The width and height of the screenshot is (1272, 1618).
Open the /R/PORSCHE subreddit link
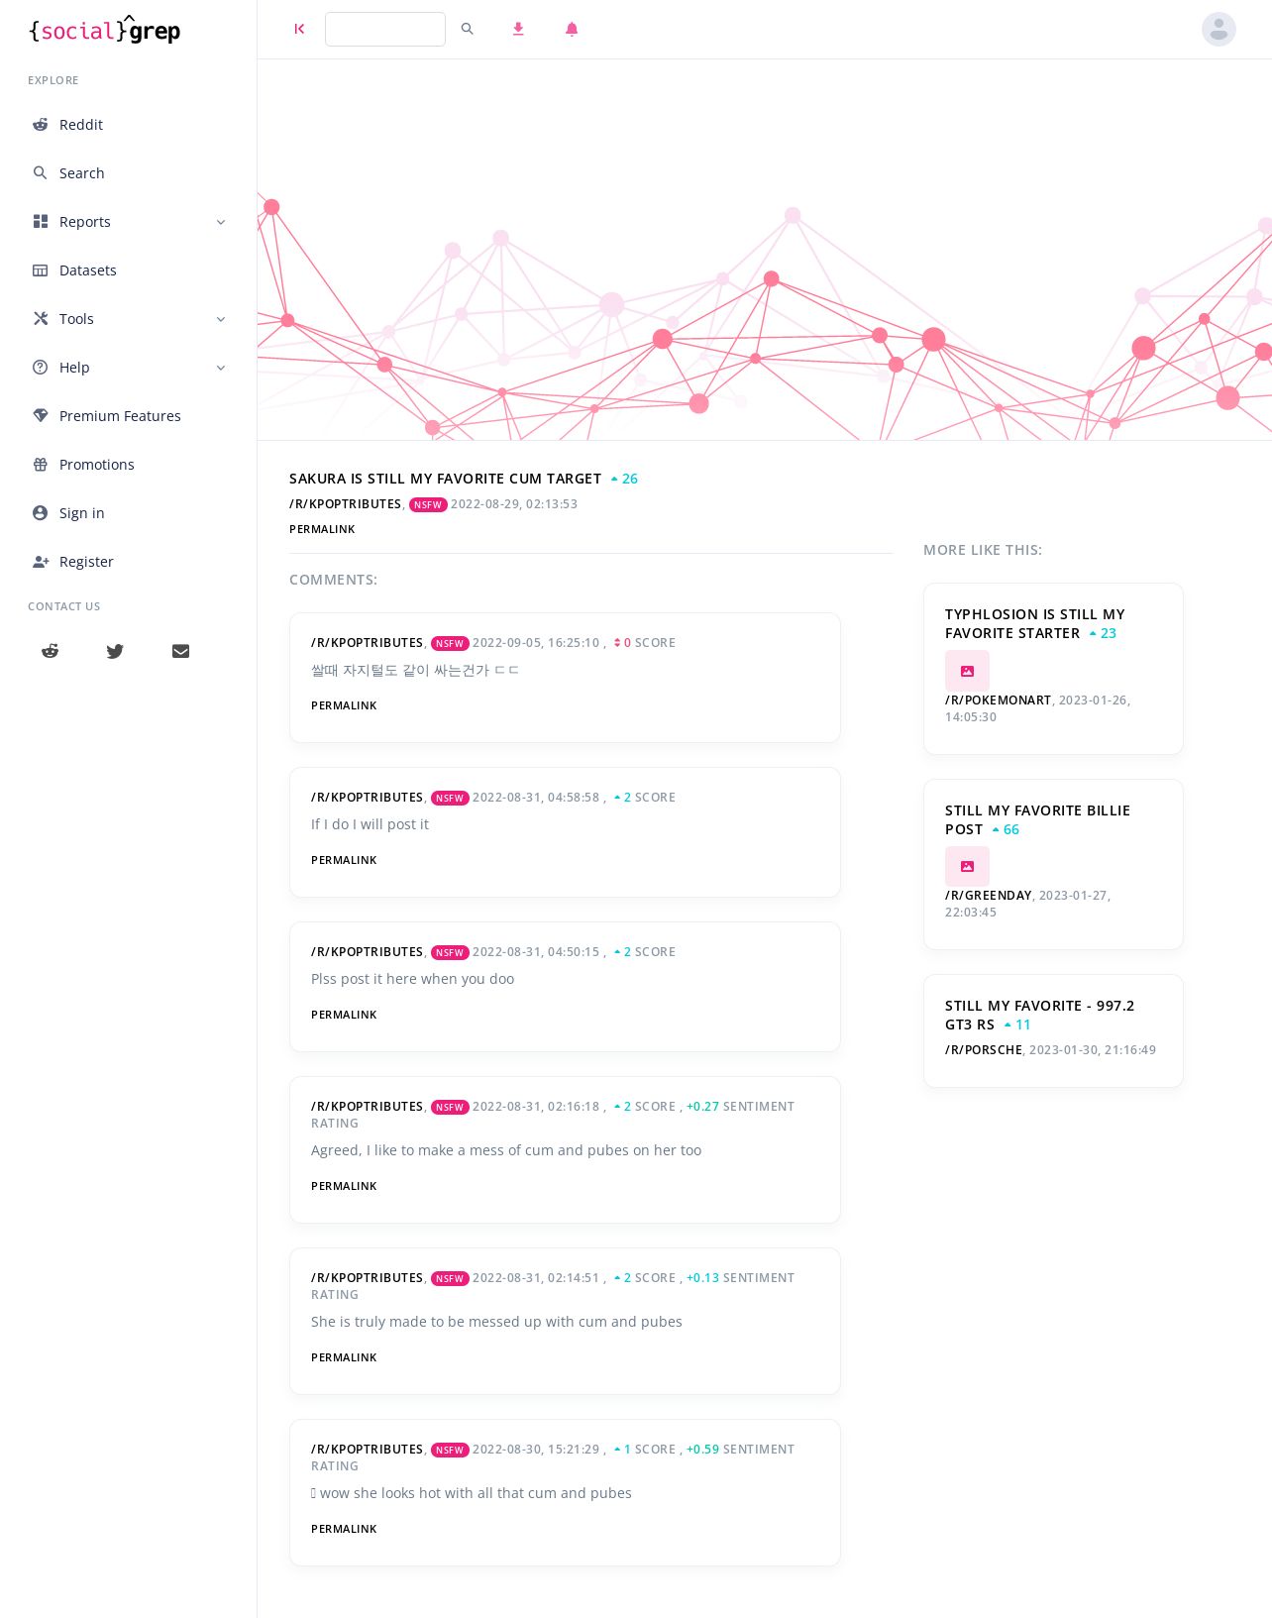coord(983,1050)
